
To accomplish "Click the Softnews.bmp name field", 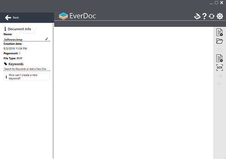I will point(26,40).
